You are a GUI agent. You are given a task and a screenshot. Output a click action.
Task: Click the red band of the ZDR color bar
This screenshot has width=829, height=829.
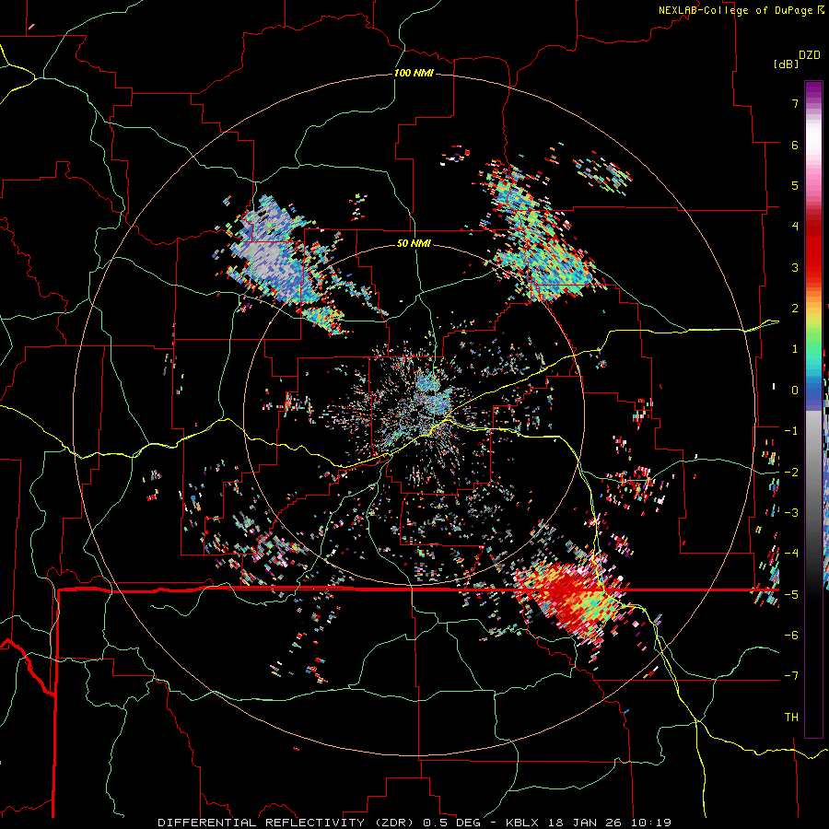click(813, 249)
